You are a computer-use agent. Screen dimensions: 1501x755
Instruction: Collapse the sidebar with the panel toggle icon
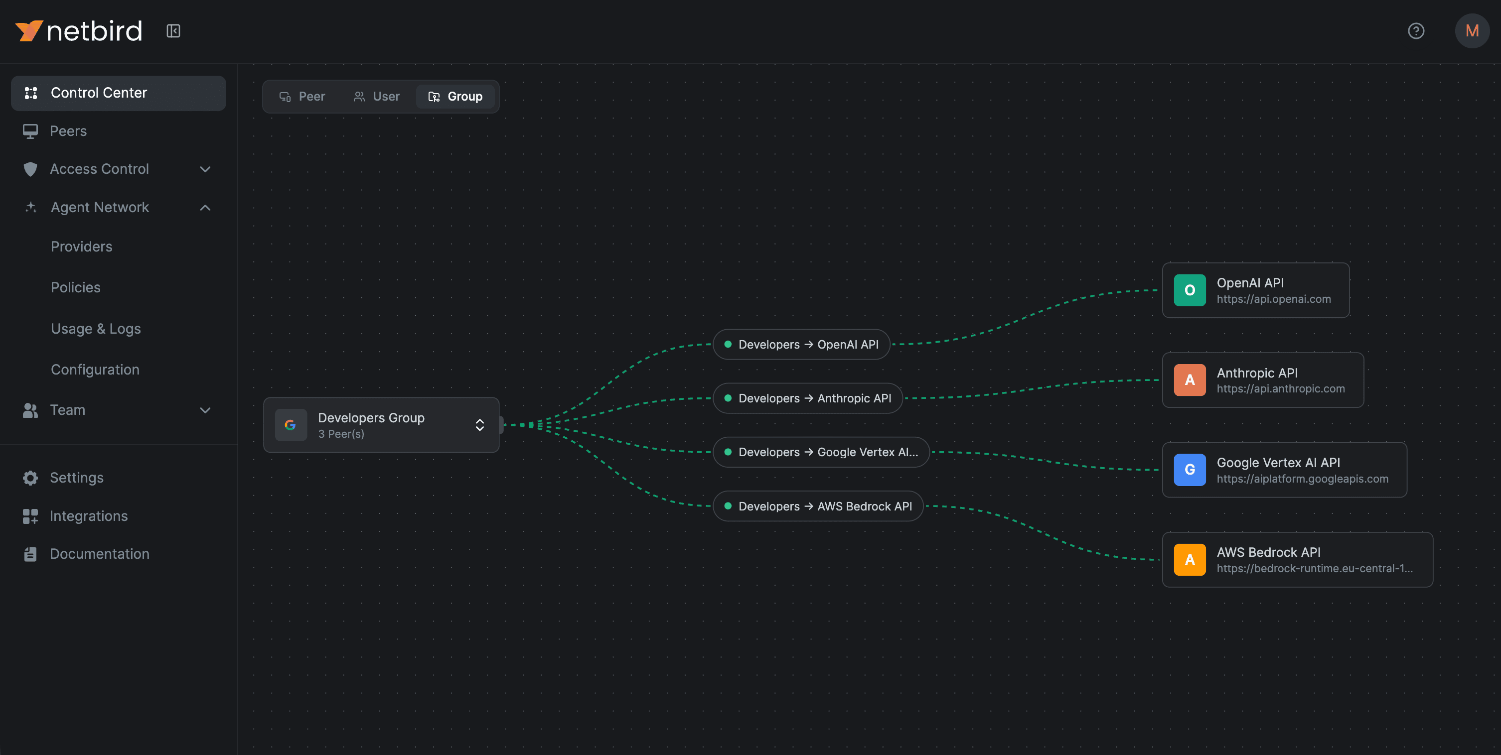click(x=173, y=31)
